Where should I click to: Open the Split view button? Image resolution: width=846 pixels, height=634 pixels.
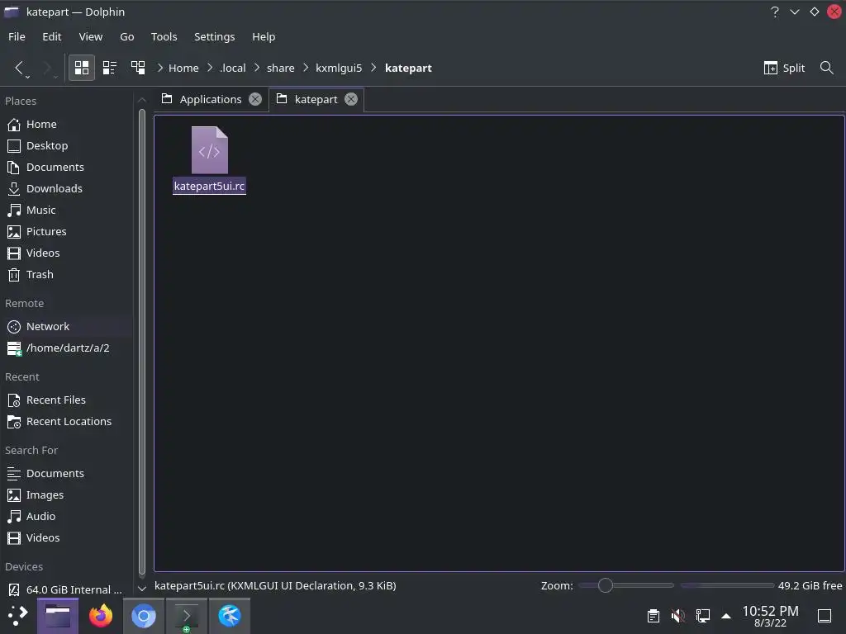coord(784,68)
